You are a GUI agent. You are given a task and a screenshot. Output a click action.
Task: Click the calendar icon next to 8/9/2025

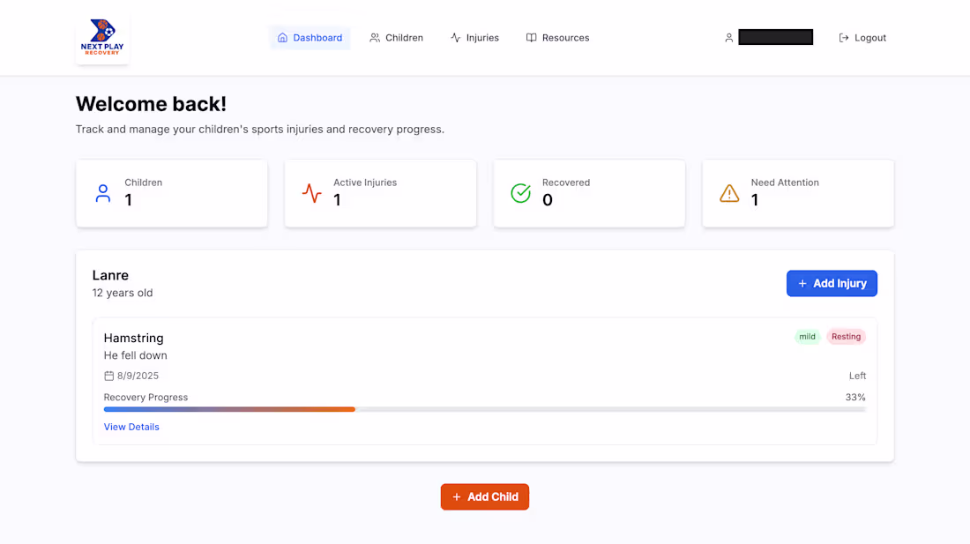[108, 376]
